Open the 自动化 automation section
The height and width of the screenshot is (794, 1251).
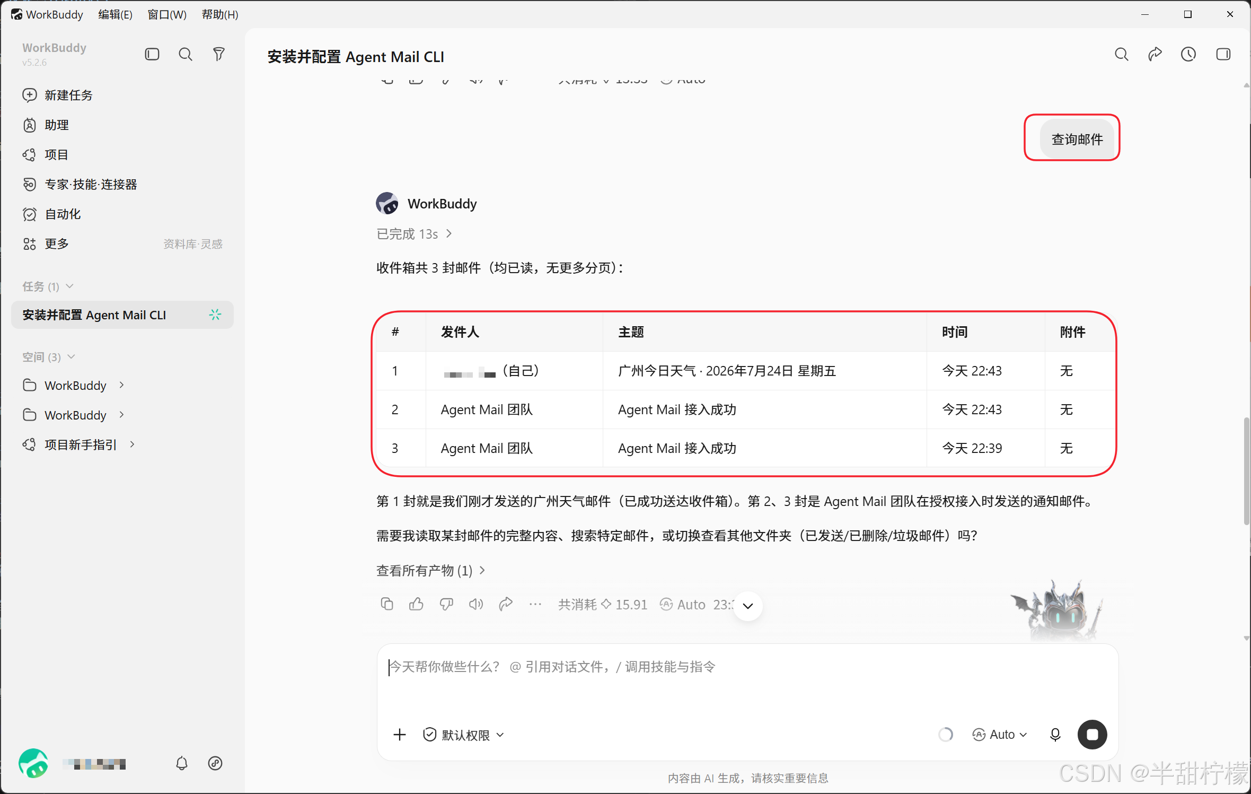point(52,214)
